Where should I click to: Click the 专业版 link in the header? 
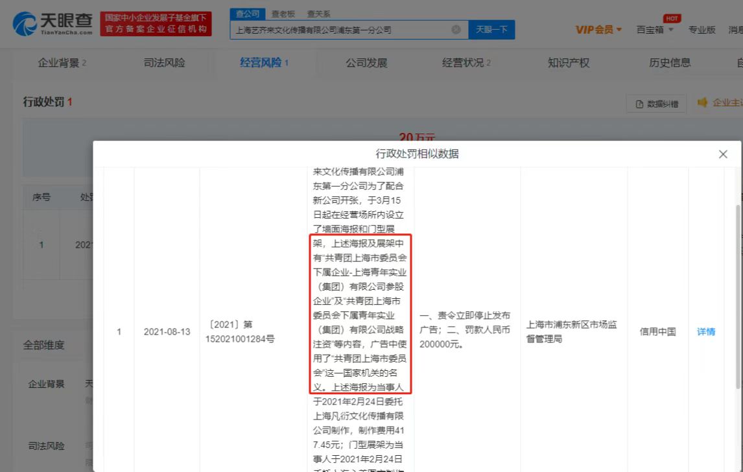pyautogui.click(x=702, y=30)
